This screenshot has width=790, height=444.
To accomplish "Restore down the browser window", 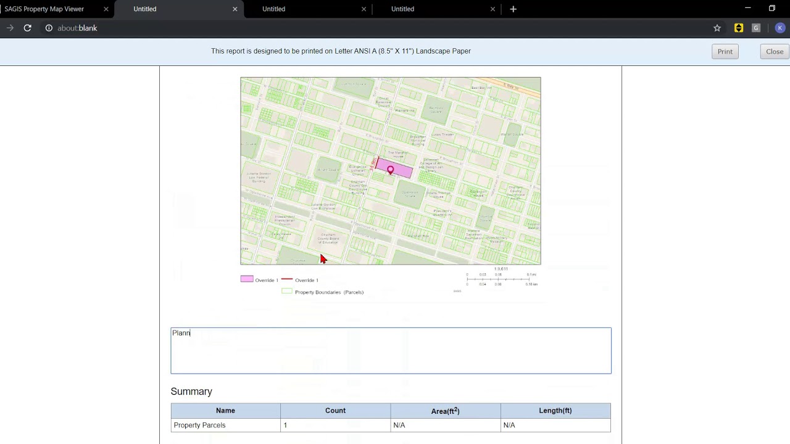I will 771,9.
